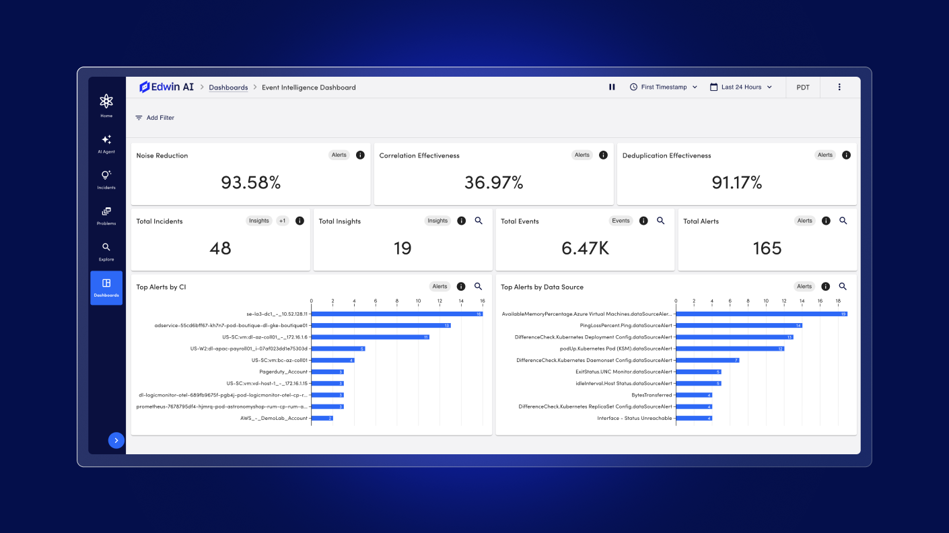Search within Top Alerts by CI
Image resolution: width=949 pixels, height=533 pixels.
[x=479, y=287]
